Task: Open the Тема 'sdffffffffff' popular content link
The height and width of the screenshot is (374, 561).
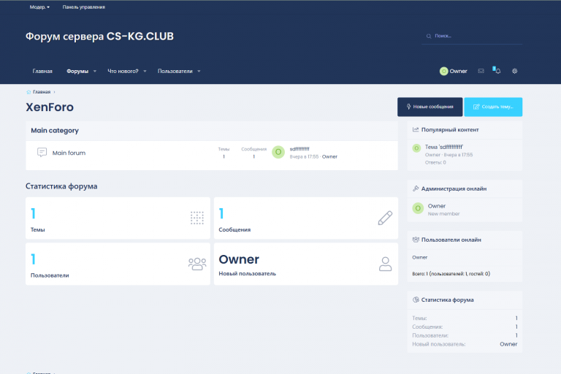Action: click(x=443, y=147)
